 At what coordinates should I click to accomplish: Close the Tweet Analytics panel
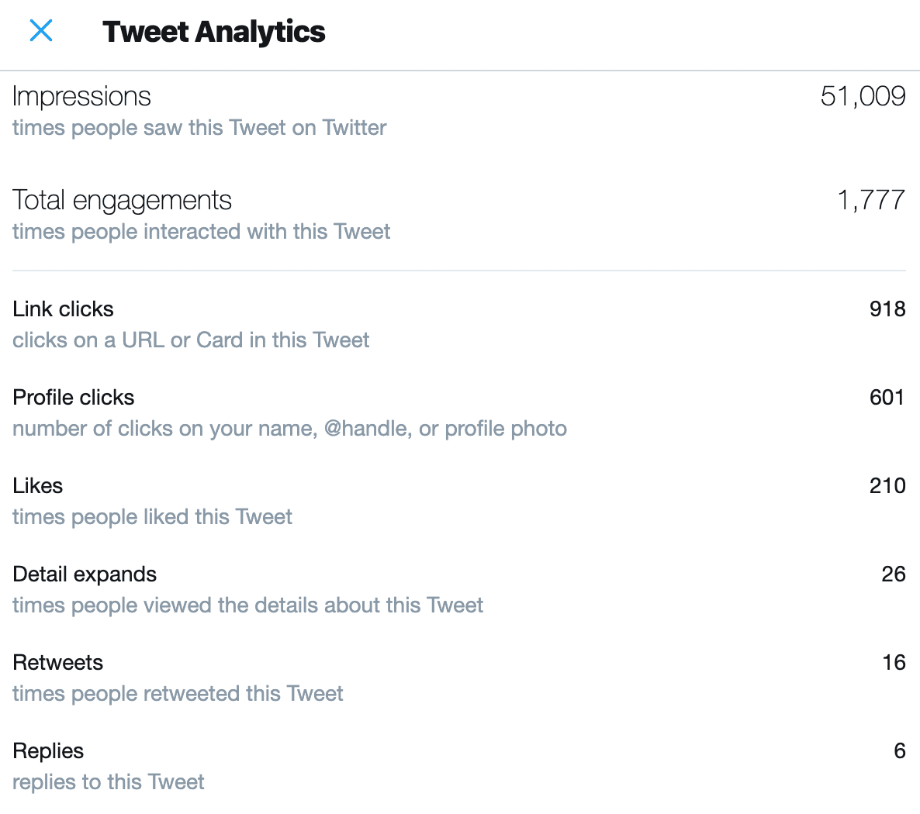click(x=41, y=31)
